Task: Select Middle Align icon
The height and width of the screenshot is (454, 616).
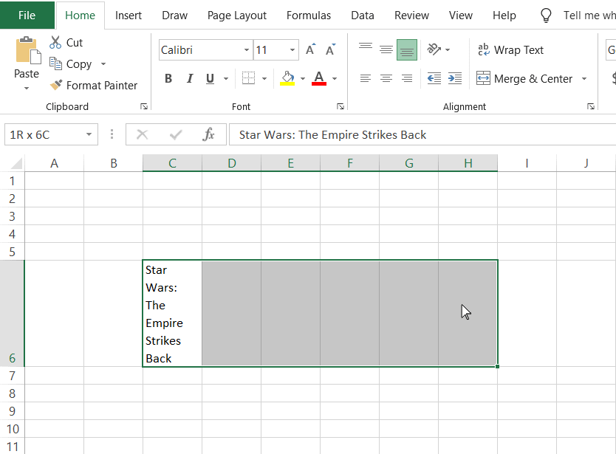Action: pos(386,50)
